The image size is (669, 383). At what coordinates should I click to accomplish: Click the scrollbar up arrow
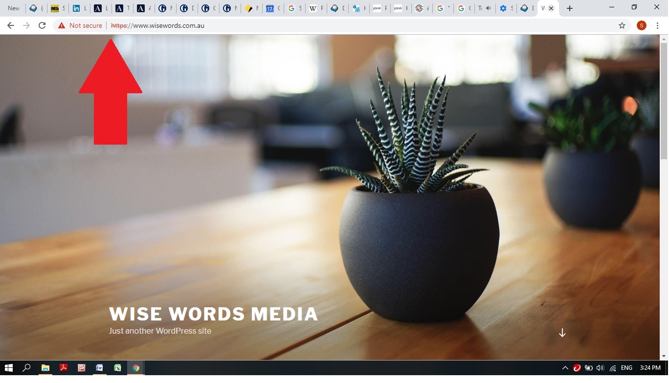pyautogui.click(x=664, y=38)
